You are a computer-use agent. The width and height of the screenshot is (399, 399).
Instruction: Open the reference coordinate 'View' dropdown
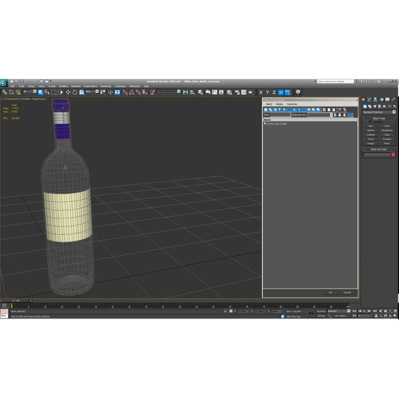tap(97, 91)
